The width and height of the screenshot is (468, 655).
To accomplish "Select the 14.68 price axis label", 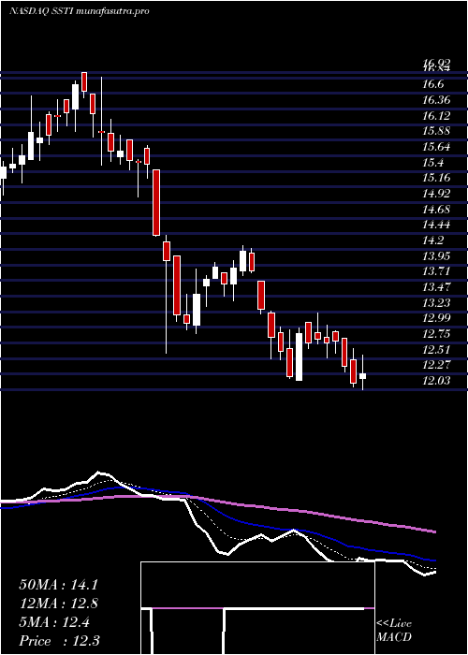I will pos(436,210).
